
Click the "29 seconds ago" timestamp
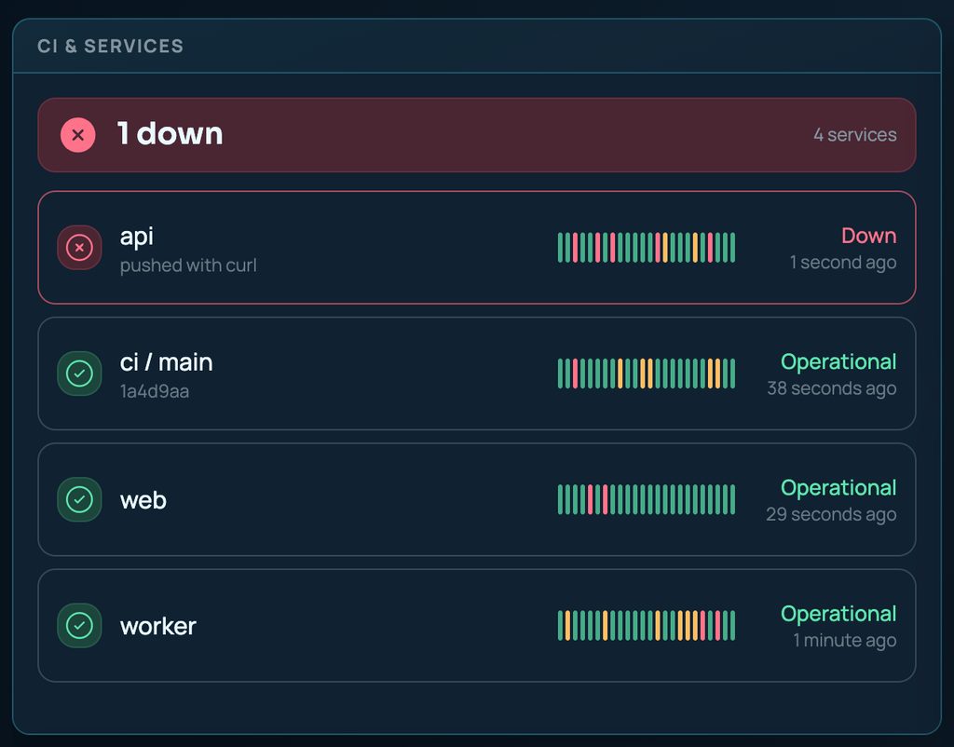[x=831, y=514]
